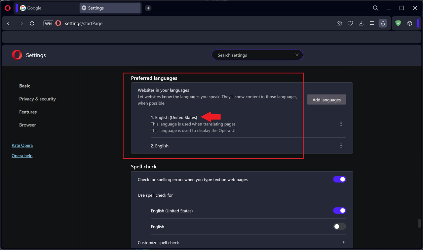Select the Settings tab
Viewport: 423px width, 250px height.
point(110,8)
